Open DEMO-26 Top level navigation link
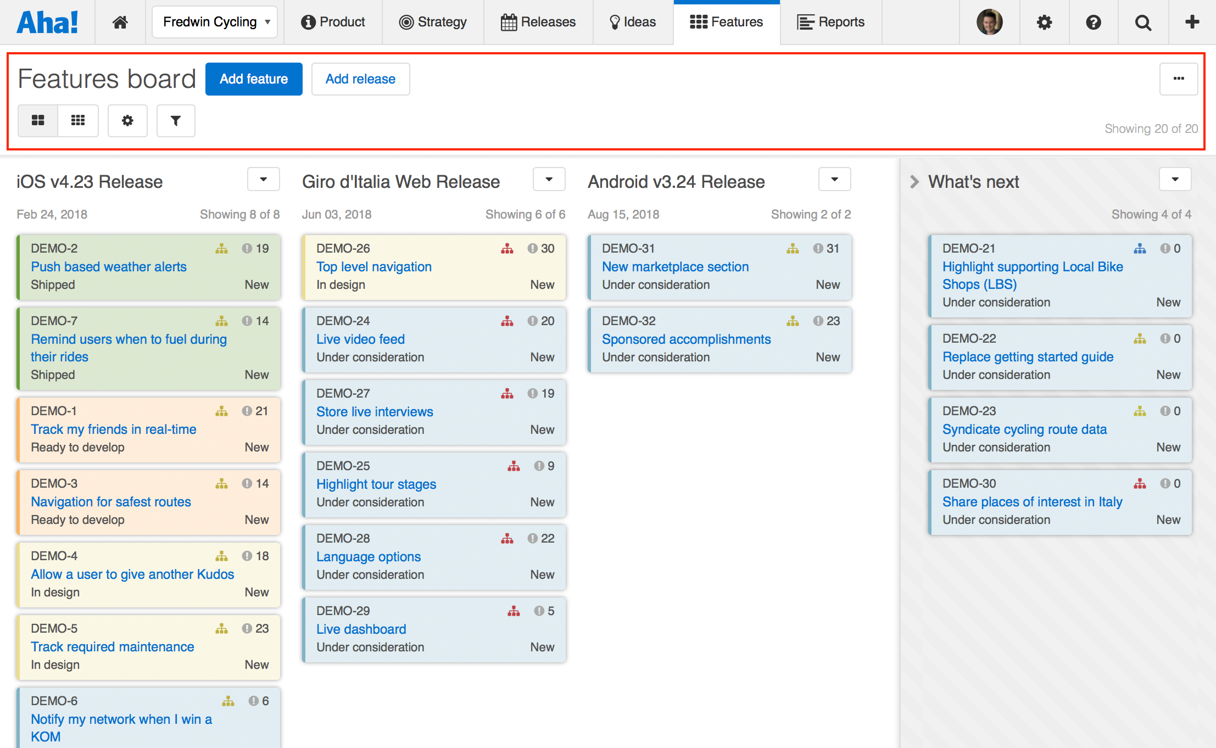Viewport: 1216px width, 748px height. (373, 266)
